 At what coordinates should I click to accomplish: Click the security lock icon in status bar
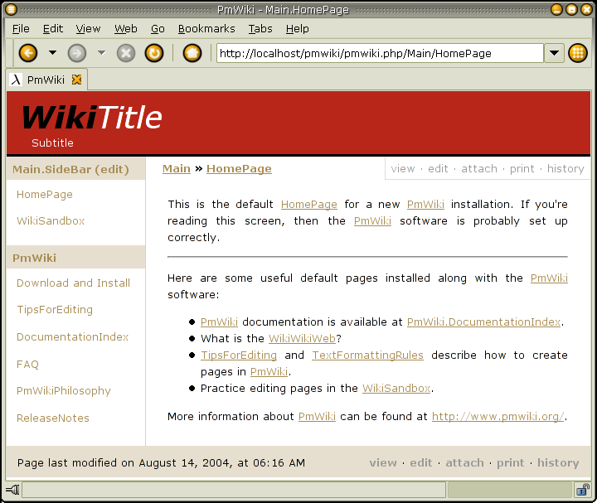coord(582,490)
